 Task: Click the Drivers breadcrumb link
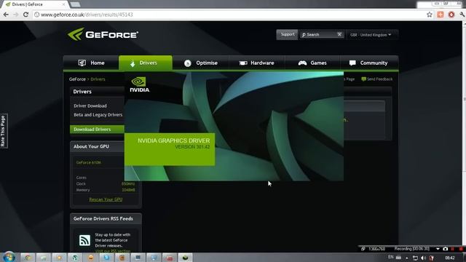pyautogui.click(x=98, y=79)
